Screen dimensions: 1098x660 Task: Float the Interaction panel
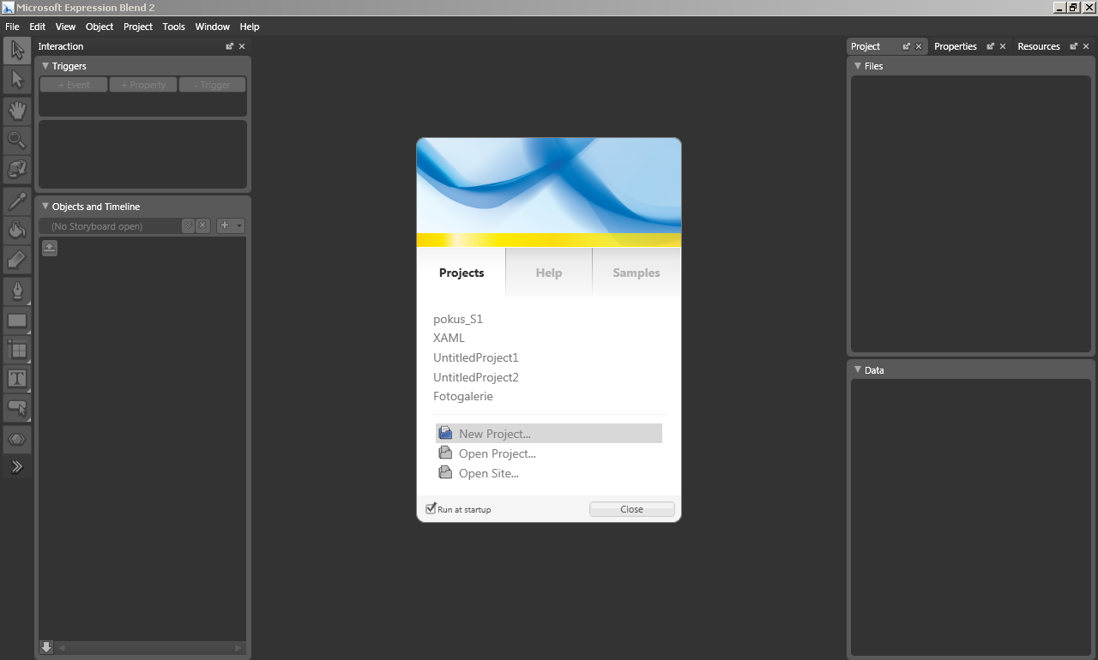tap(230, 46)
